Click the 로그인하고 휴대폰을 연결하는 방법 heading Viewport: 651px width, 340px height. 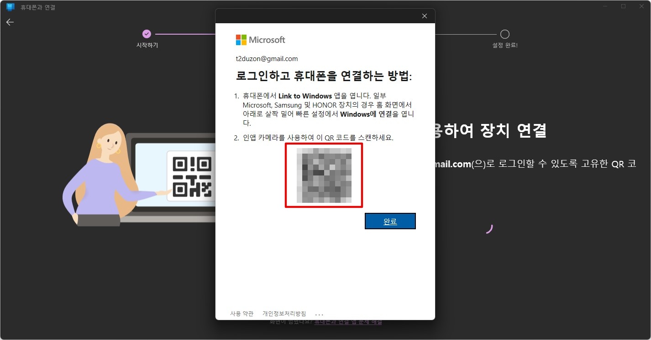324,76
